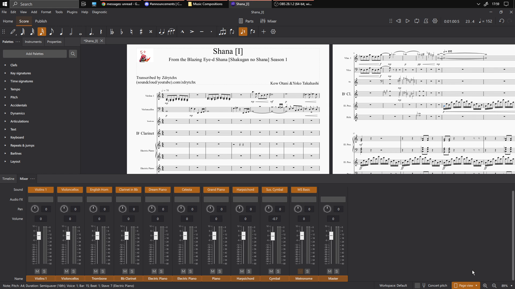The image size is (515, 289).
Task: Toggle loop playback
Action: click(417, 21)
